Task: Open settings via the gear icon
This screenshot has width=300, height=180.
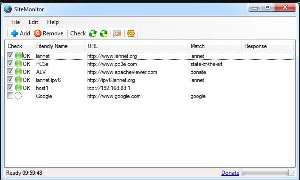Action: (x=131, y=33)
